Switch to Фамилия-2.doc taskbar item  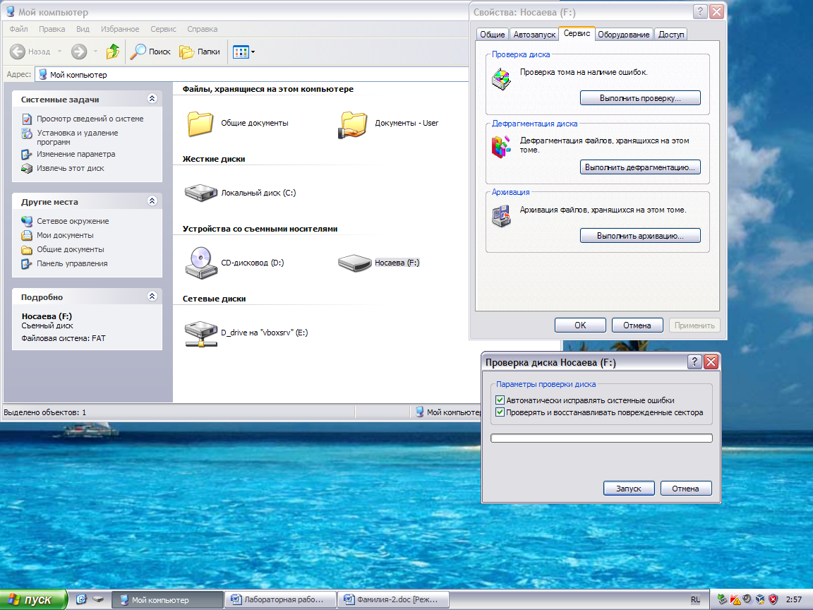[394, 599]
